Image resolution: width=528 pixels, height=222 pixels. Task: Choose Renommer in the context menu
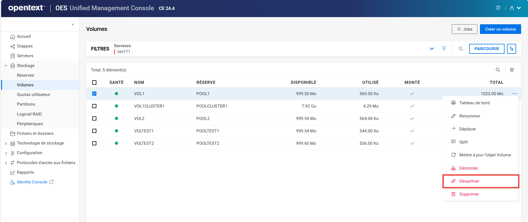coord(469,116)
